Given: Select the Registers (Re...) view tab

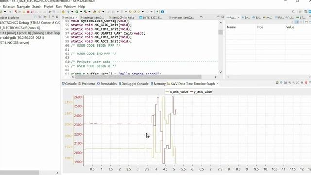Looking at the screenshot, I should tap(279, 17).
